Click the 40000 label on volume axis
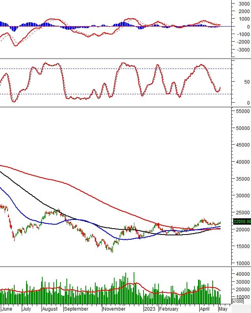This screenshot has height=313, width=251. [x=243, y=274]
